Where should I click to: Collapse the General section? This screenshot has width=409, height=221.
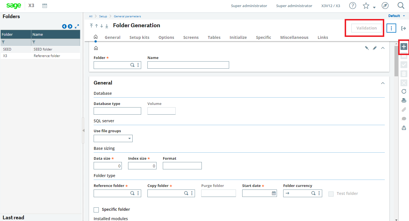(x=383, y=83)
